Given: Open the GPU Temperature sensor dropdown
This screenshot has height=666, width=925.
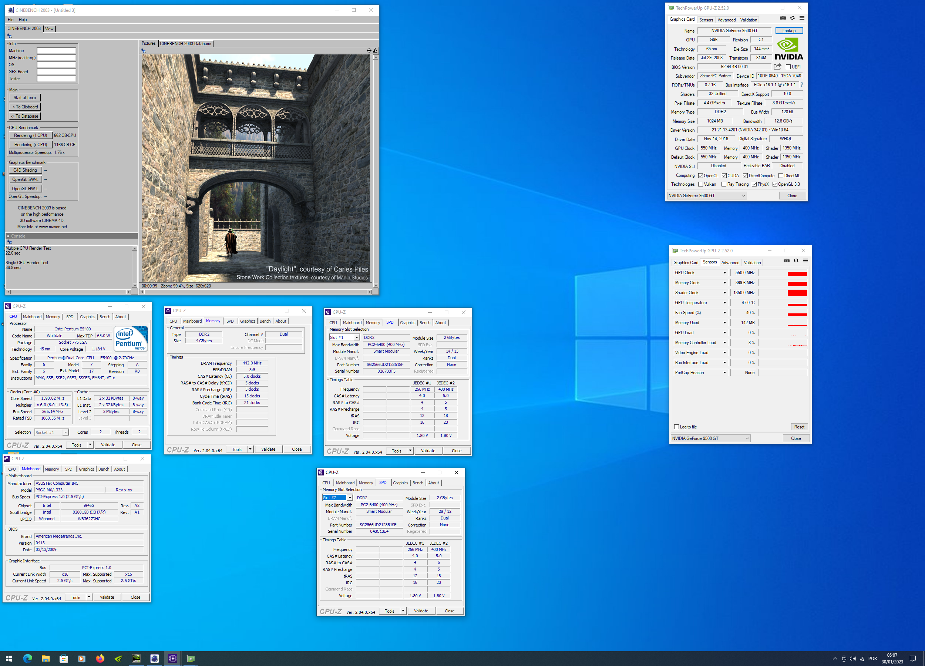Looking at the screenshot, I should (x=724, y=303).
